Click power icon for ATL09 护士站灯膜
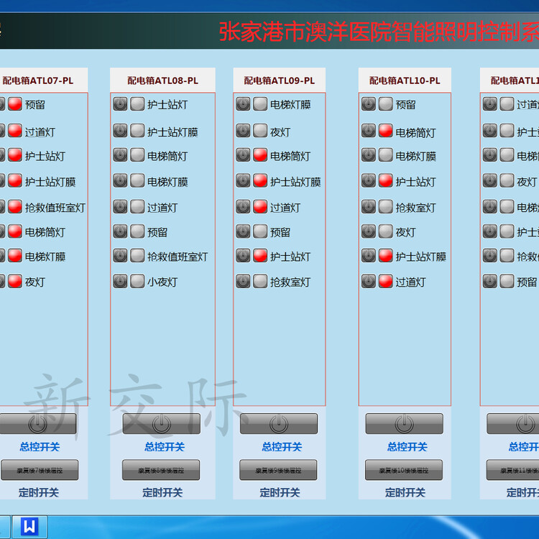 (243, 180)
